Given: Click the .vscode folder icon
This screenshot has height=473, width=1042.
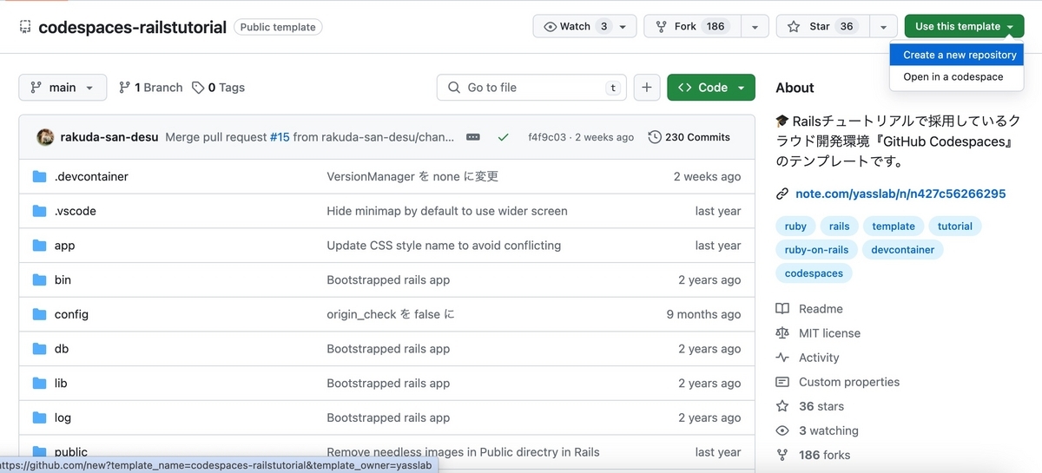Looking at the screenshot, I should [x=39, y=211].
